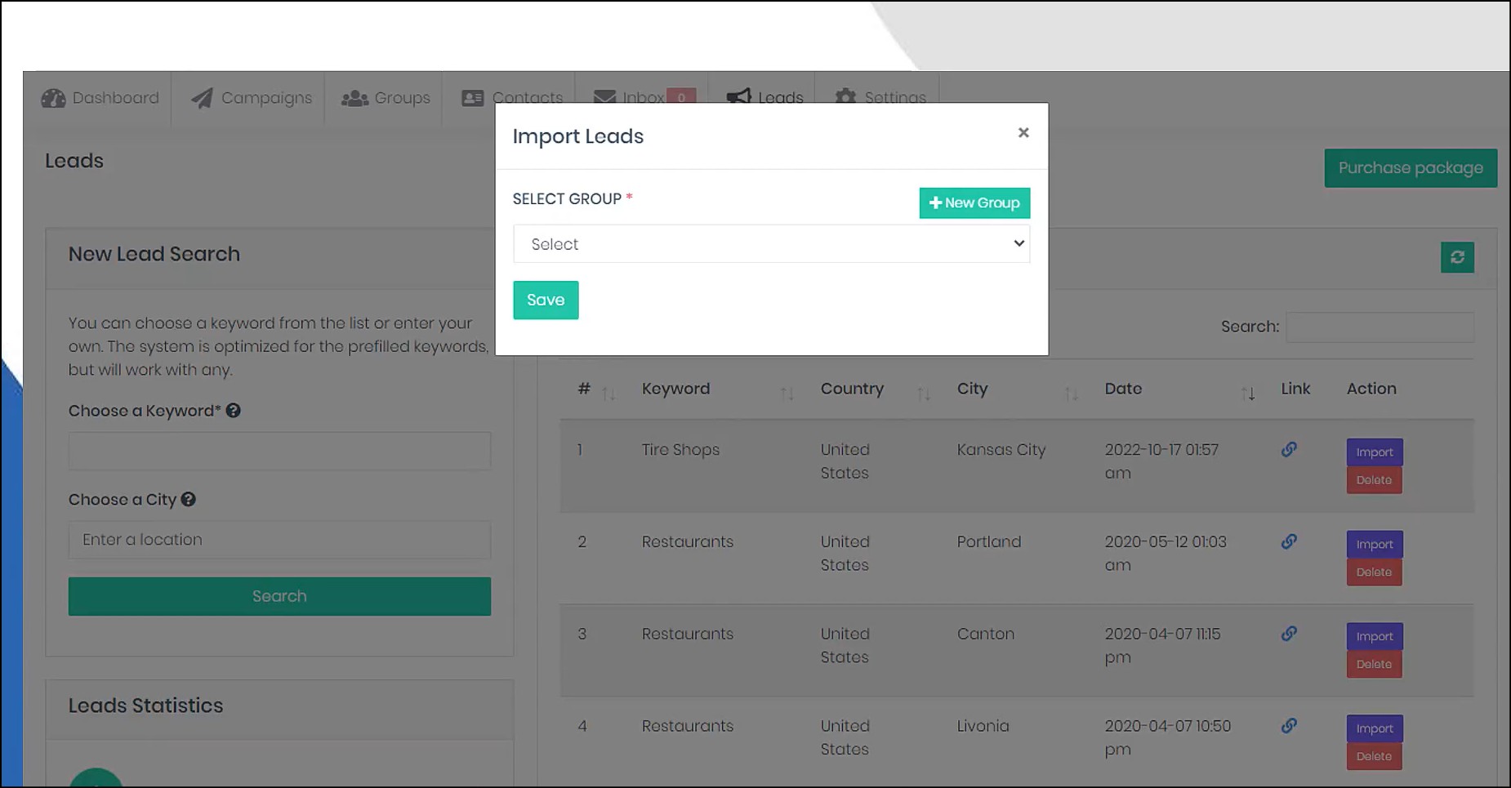Click the Choose a Keyword input
The height and width of the screenshot is (788, 1511).
click(x=279, y=451)
